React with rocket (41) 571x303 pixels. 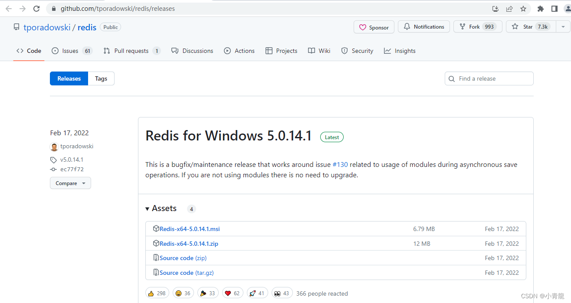(257, 293)
